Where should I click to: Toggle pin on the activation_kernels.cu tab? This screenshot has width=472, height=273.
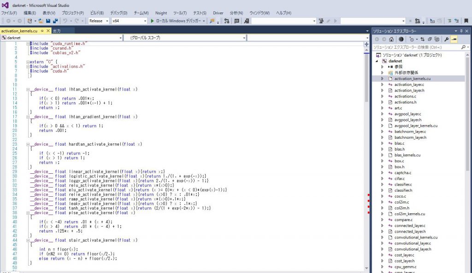42,31
